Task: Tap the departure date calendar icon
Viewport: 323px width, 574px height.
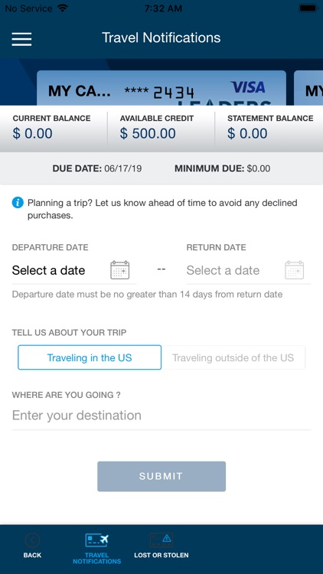Action: pos(119,270)
